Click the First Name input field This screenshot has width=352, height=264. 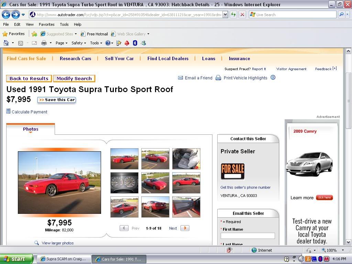247,235
